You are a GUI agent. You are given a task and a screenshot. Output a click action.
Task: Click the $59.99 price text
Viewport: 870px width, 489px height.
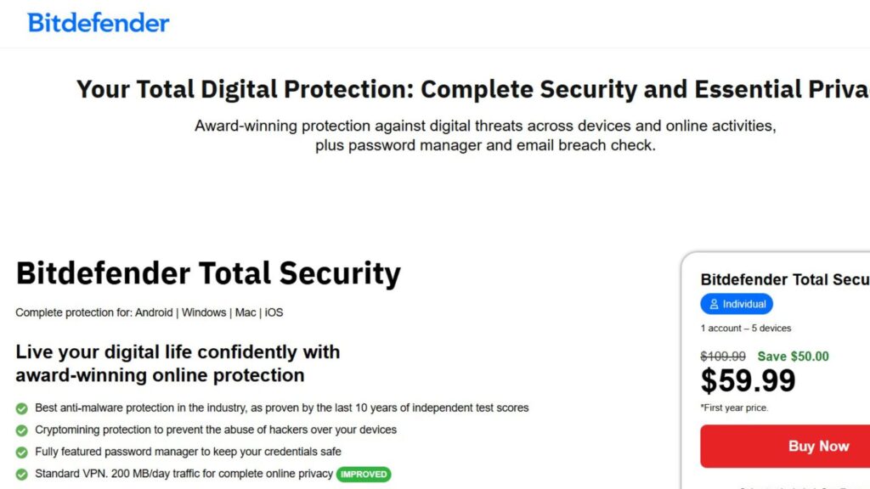[x=748, y=380]
